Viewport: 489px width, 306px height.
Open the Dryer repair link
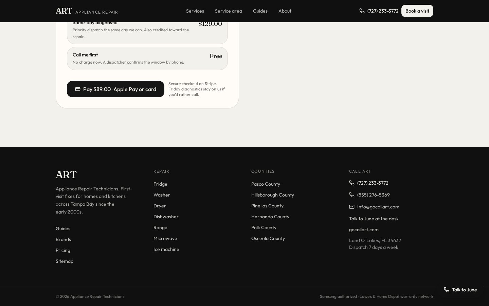tap(160, 206)
